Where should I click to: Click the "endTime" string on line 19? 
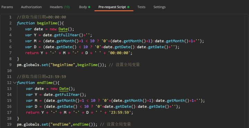click(61, 124)
